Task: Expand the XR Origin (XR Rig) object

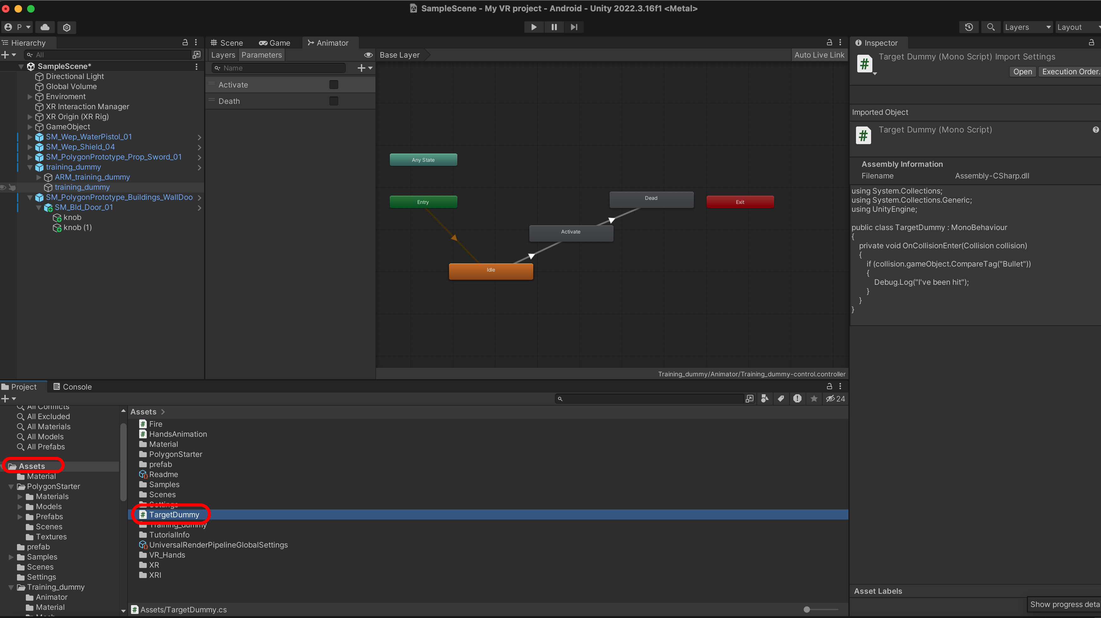Action: point(30,117)
